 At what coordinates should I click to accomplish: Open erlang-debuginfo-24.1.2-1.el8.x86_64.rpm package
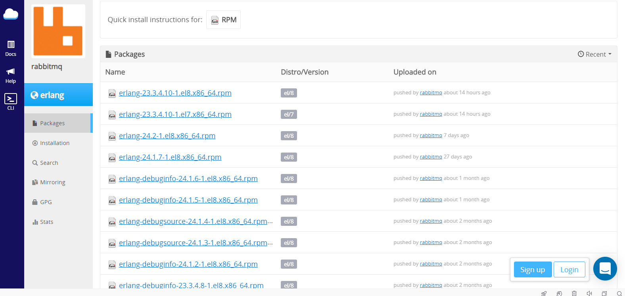188,264
